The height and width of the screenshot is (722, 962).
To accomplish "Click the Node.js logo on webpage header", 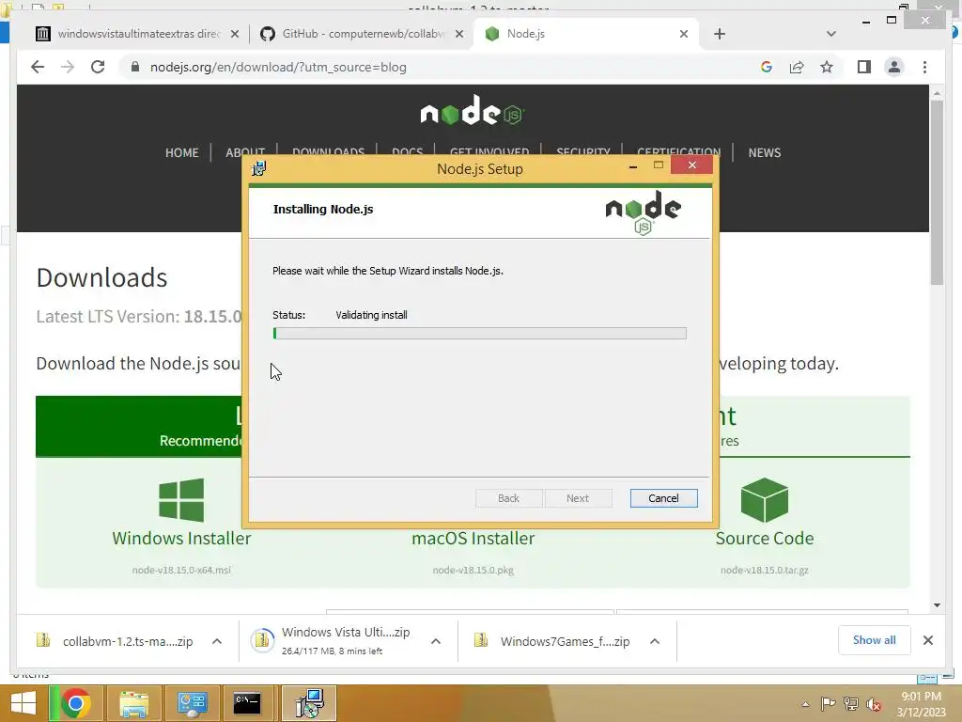I will [x=473, y=112].
